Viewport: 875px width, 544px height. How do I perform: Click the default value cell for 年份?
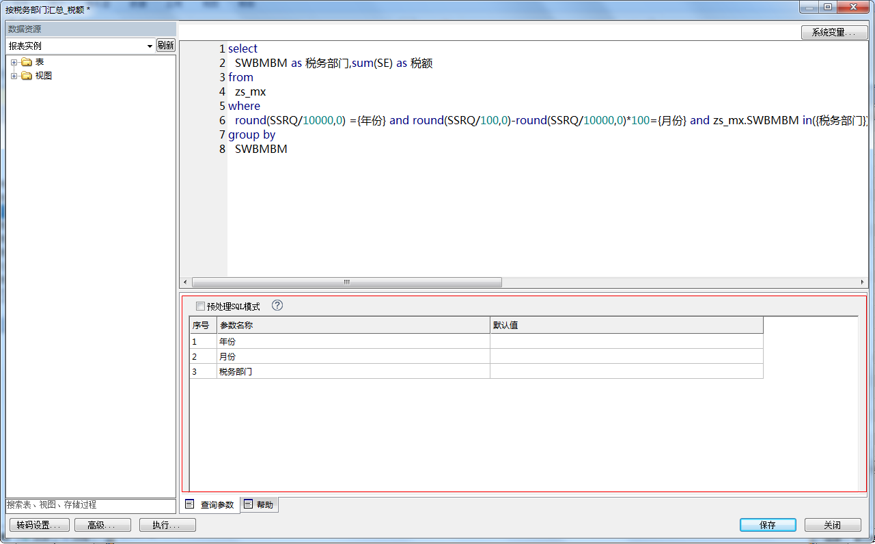click(x=626, y=341)
